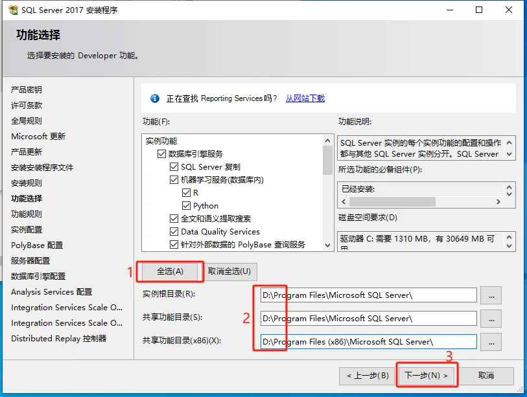Toggle Data Quality Services checkbox

click(x=174, y=232)
